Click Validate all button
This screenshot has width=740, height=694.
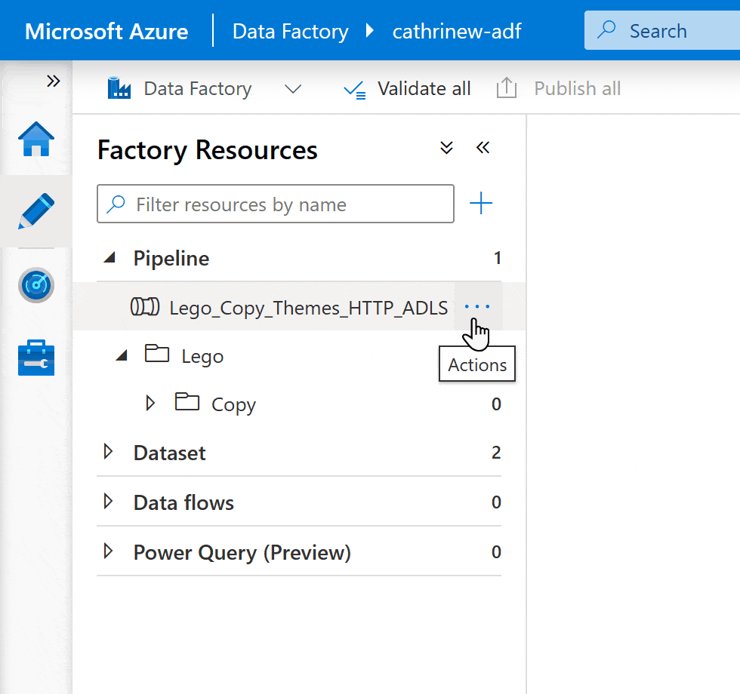click(x=408, y=89)
